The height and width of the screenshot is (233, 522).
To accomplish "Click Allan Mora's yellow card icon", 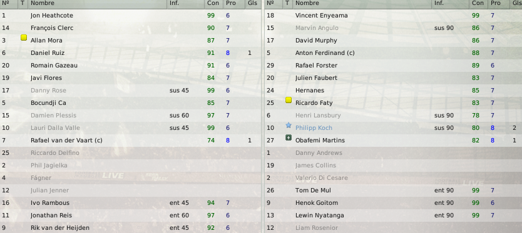I will (x=23, y=37).
